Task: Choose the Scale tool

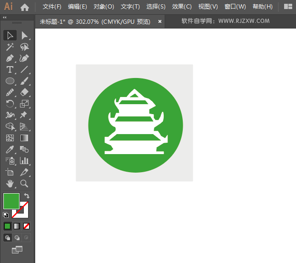Action: (24, 104)
